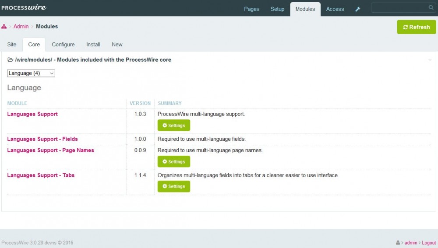Click the search magnifier icon

click(x=431, y=8)
